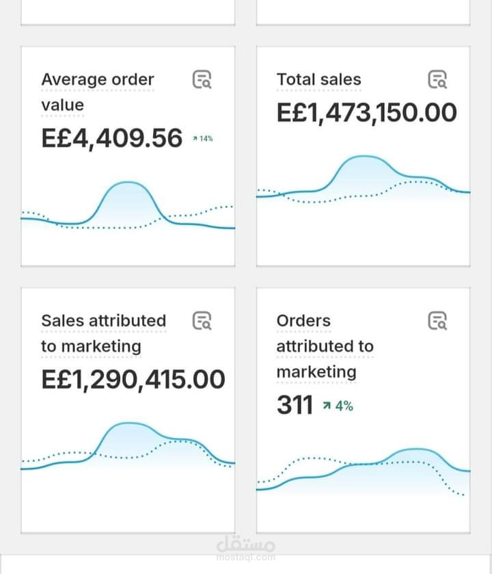Click Orders attributed to marketing heading
The width and height of the screenshot is (492, 574).
click(x=325, y=346)
